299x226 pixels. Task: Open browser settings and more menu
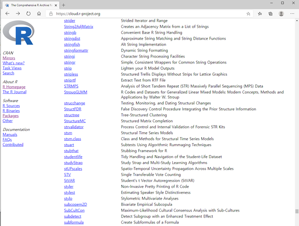[x=292, y=14]
